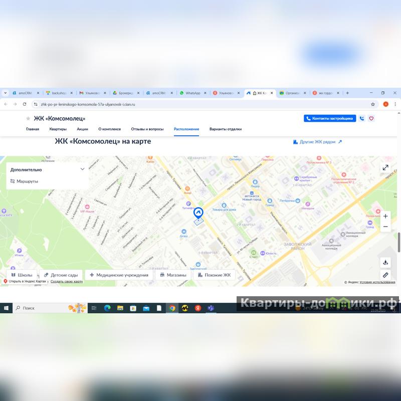Click the Контакты застройщика button
The height and width of the screenshot is (401, 401).
point(329,119)
